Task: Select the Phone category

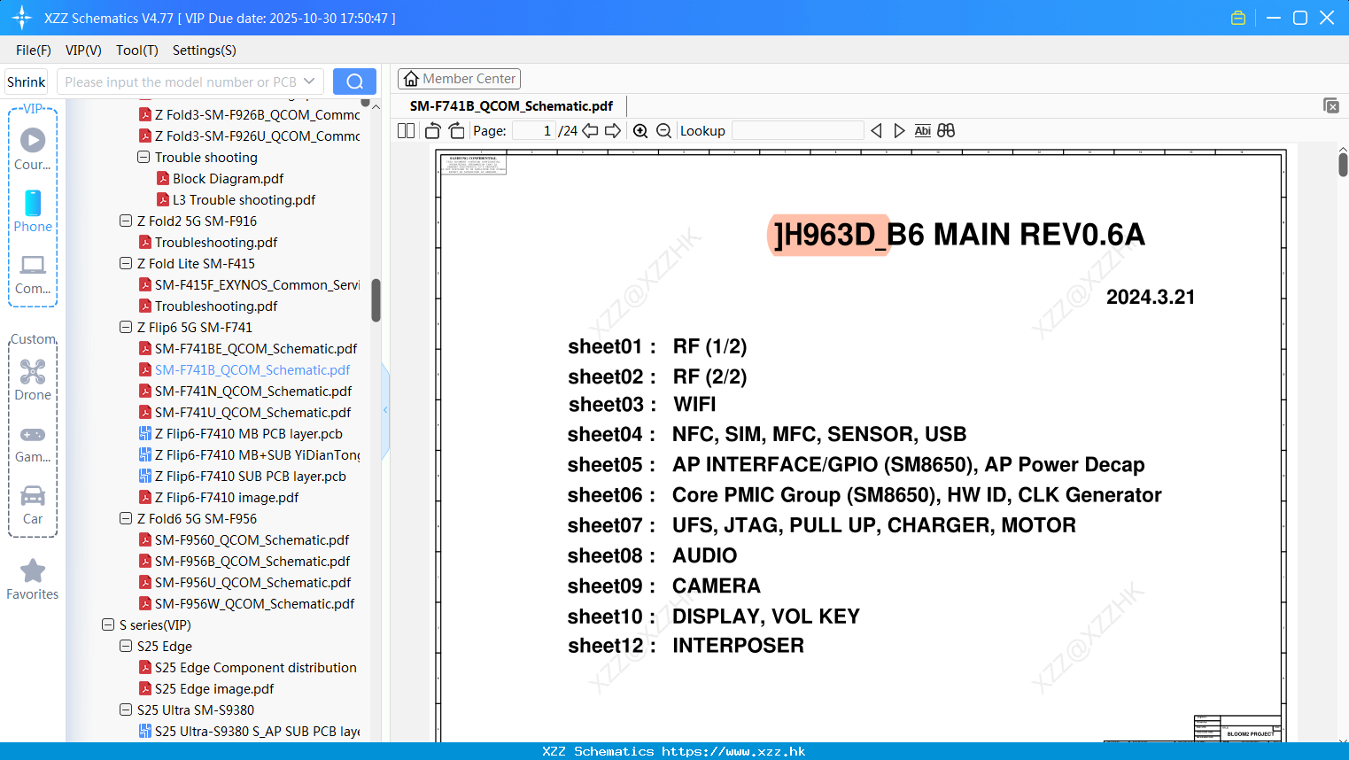Action: tap(33, 211)
